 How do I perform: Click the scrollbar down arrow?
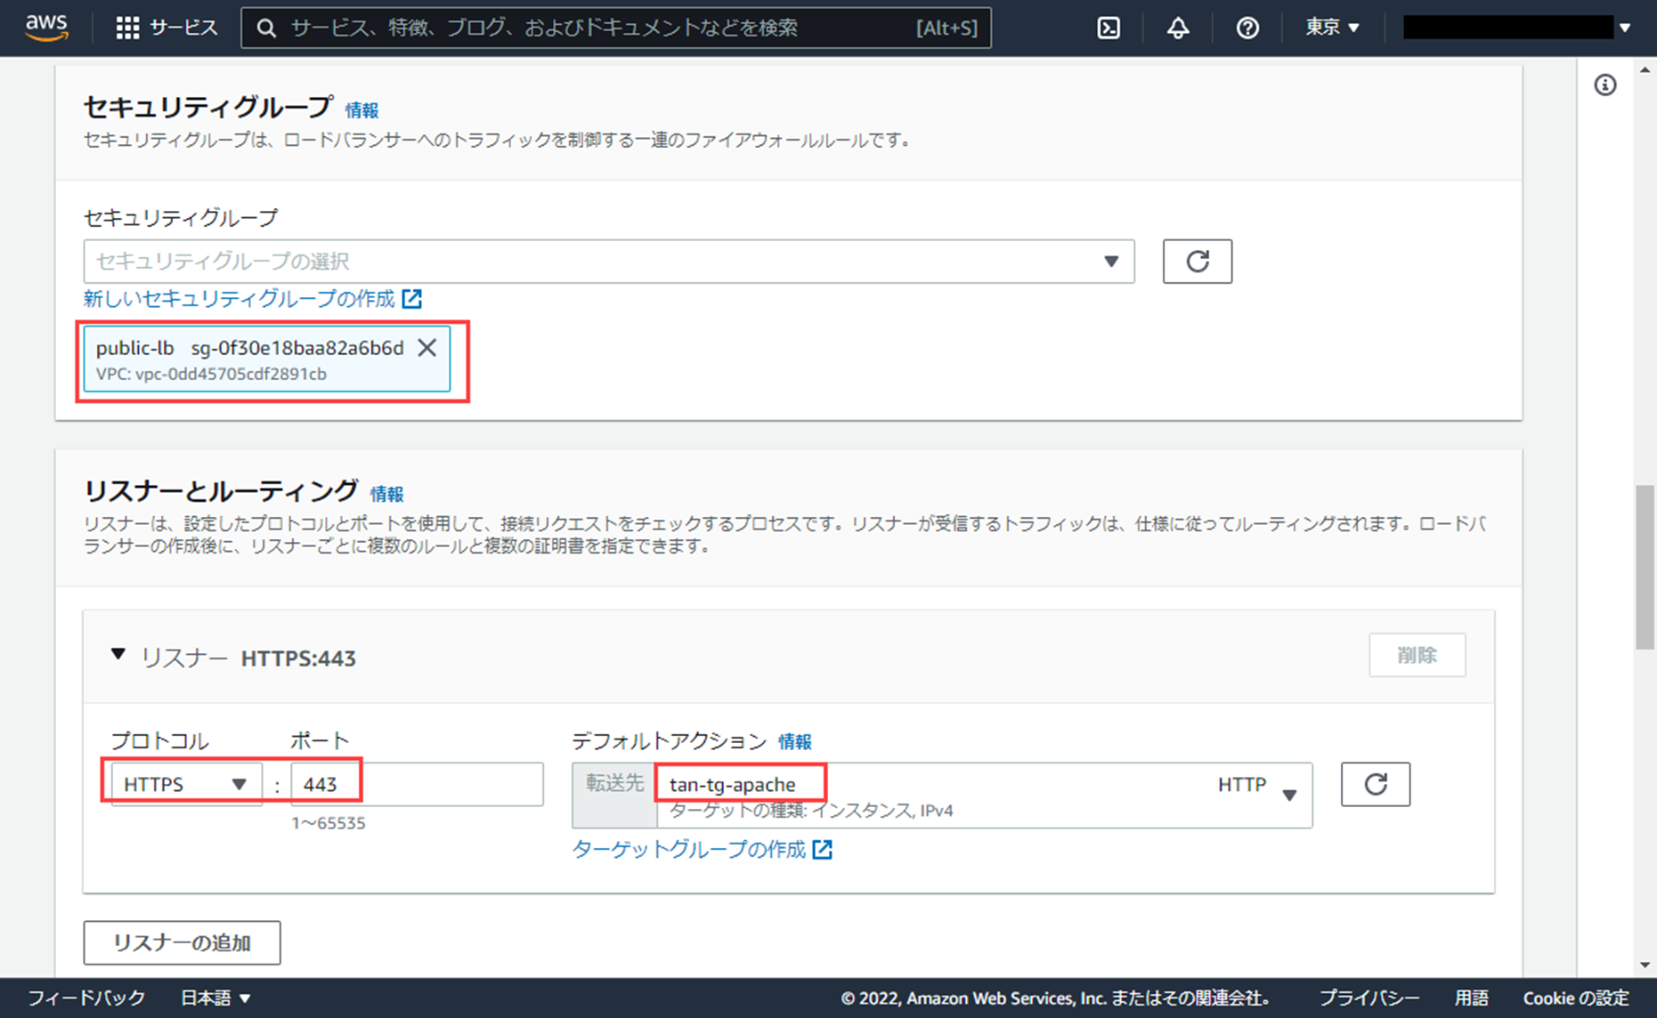[1645, 965]
